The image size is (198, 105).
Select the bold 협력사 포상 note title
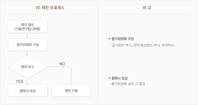[119, 78]
